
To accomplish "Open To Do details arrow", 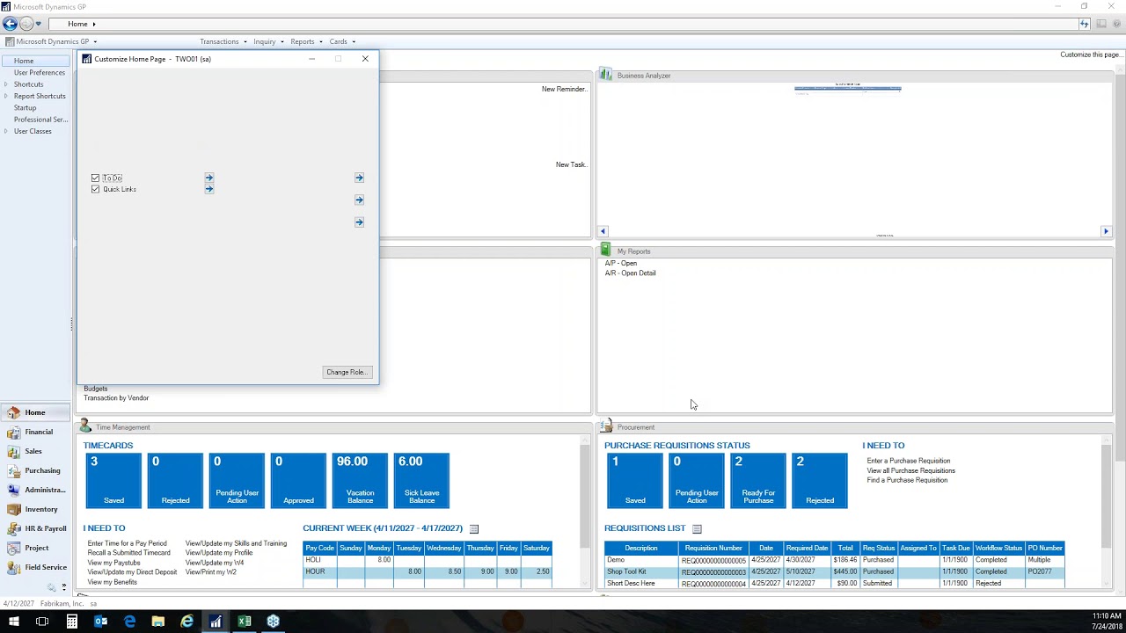I will (209, 178).
